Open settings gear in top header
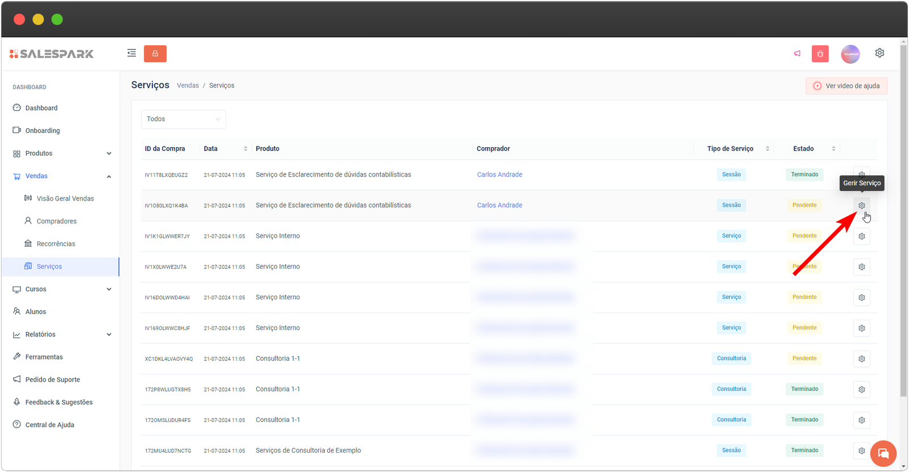Screen dimensions: 909x472 pyautogui.click(x=879, y=53)
